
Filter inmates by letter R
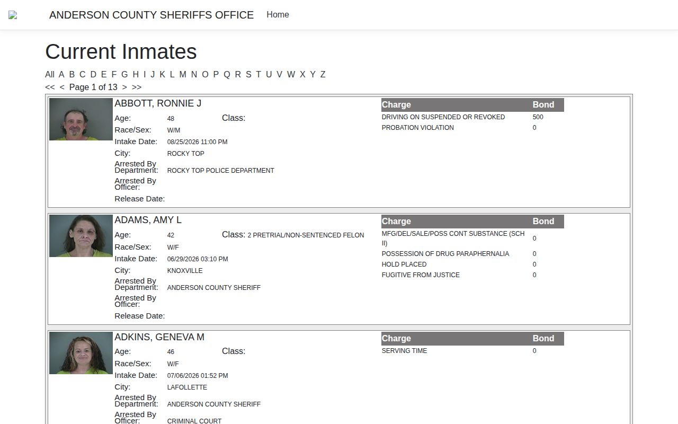(238, 74)
